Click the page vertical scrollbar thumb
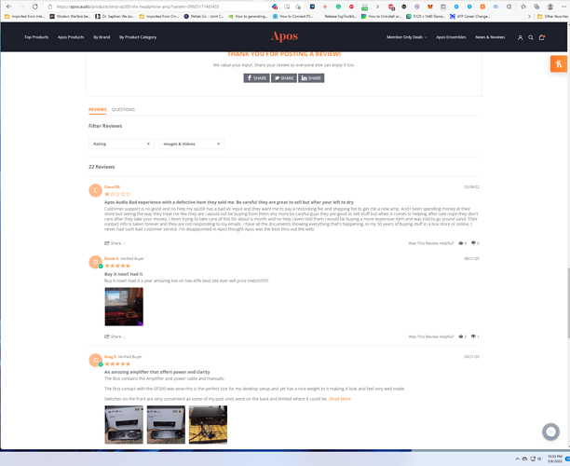The height and width of the screenshot is (466, 570). (568, 303)
